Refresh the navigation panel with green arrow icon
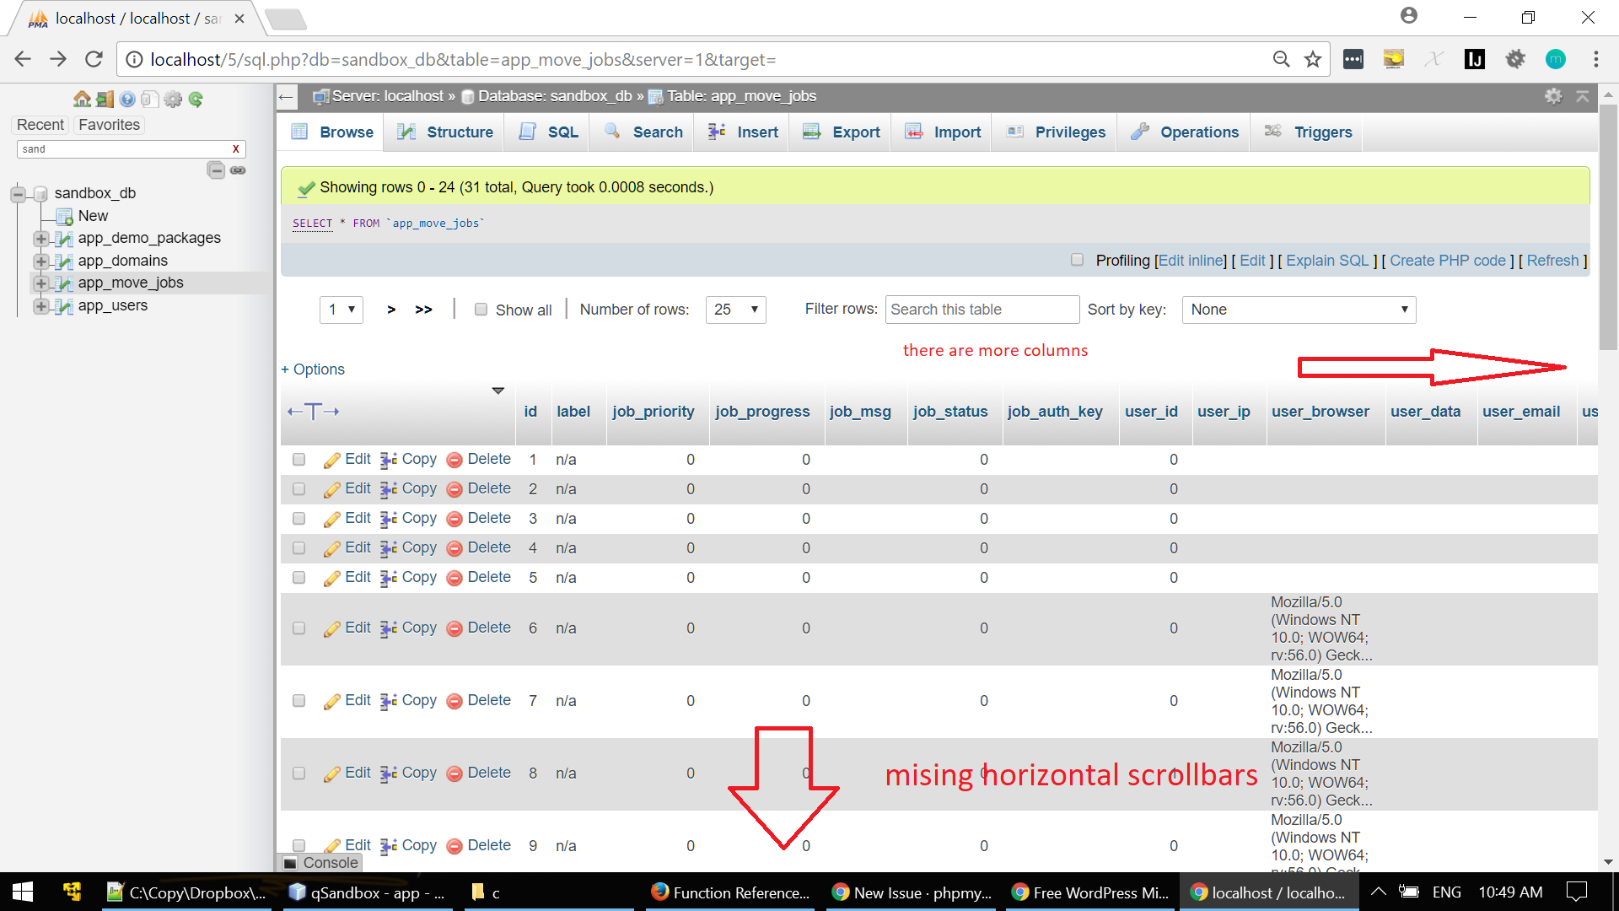1619x911 pixels. tap(196, 99)
